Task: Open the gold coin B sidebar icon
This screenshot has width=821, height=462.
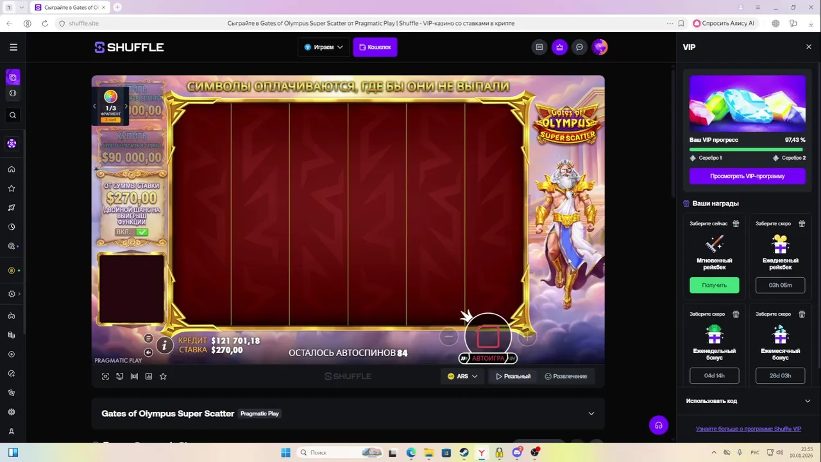Action: click(12, 271)
